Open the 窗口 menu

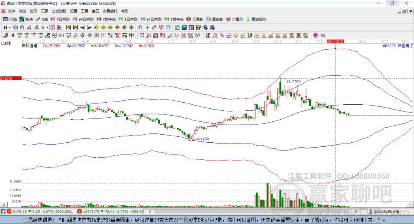95,11
